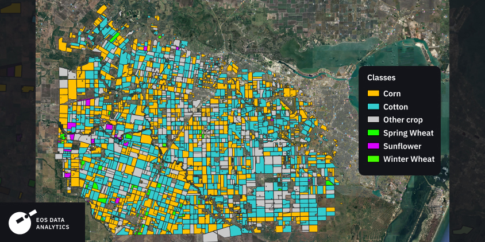Click the Other crop gray legend swatch
This screenshot has width=485, height=242.
click(373, 120)
